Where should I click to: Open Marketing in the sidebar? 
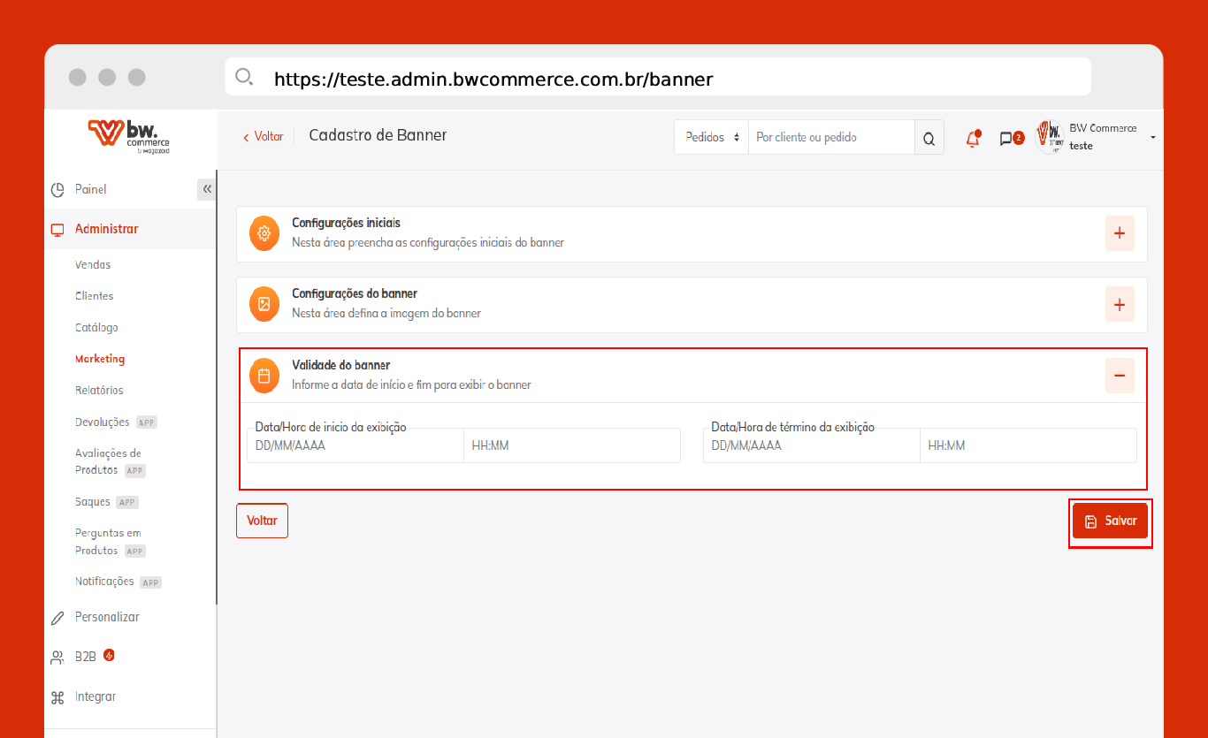pos(100,359)
